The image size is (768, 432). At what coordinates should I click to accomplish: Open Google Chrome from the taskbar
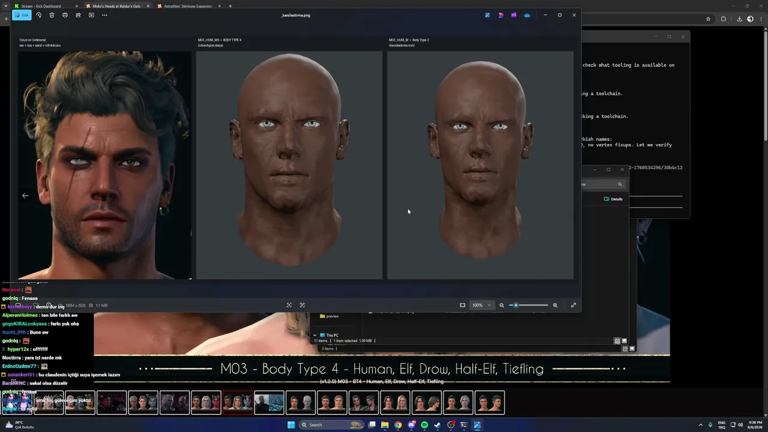(x=398, y=425)
